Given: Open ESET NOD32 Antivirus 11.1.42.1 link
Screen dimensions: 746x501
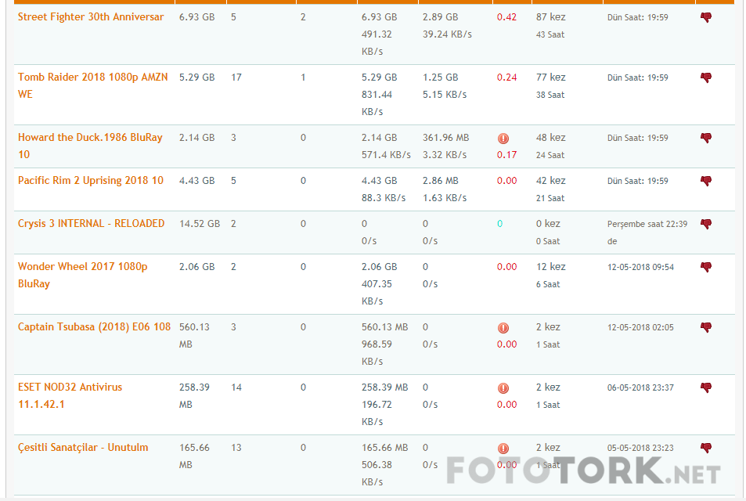Looking at the screenshot, I should [x=70, y=387].
